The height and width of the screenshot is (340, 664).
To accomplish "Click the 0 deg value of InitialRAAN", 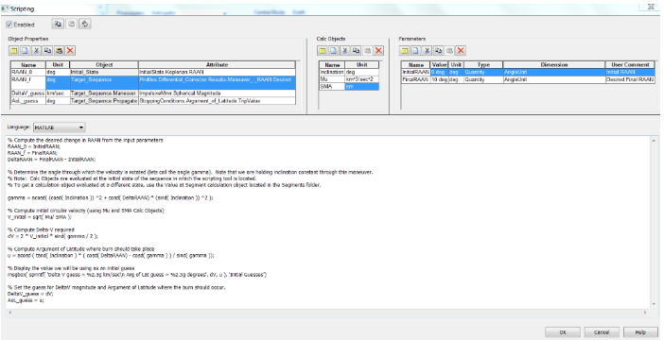I will click(439, 73).
